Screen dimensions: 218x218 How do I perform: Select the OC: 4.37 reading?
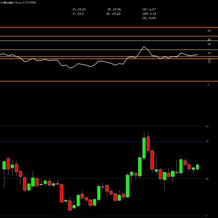[149, 10]
